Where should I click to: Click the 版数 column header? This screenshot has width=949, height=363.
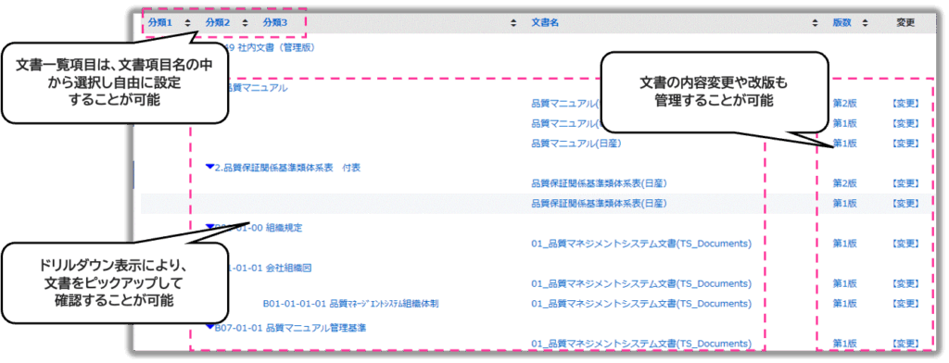click(841, 23)
